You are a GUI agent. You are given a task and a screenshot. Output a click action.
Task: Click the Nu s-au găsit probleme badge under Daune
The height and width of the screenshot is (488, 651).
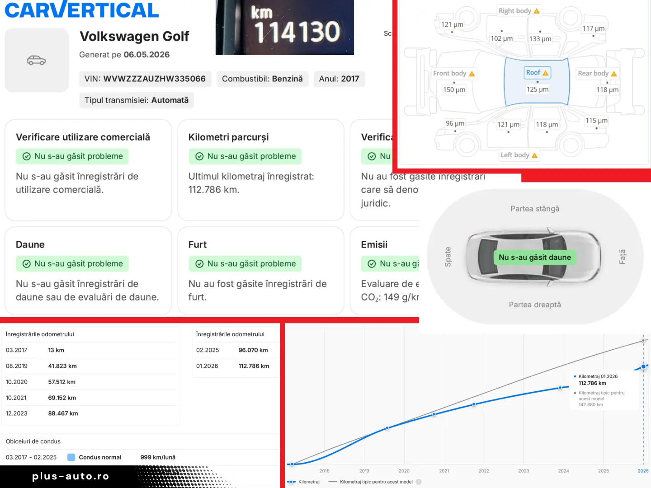(72, 264)
